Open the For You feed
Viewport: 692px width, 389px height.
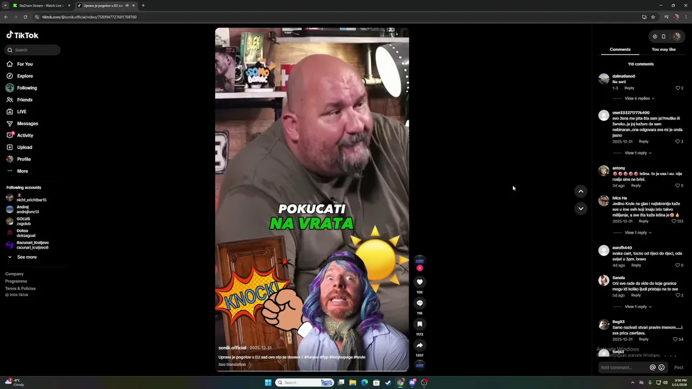[24, 64]
